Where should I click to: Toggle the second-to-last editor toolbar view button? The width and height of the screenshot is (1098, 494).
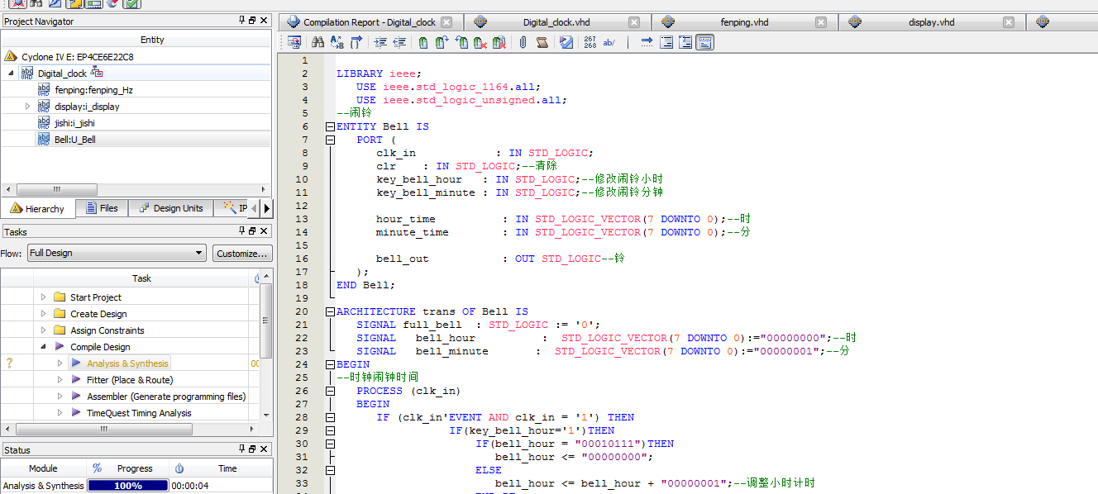[685, 42]
